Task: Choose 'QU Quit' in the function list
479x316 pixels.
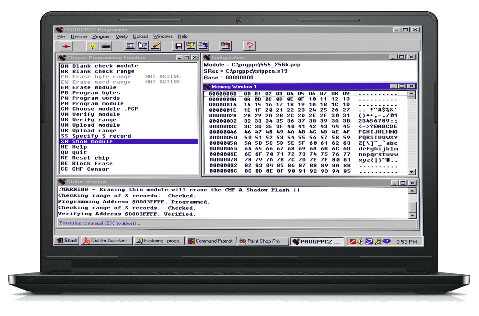Action: 79,152
